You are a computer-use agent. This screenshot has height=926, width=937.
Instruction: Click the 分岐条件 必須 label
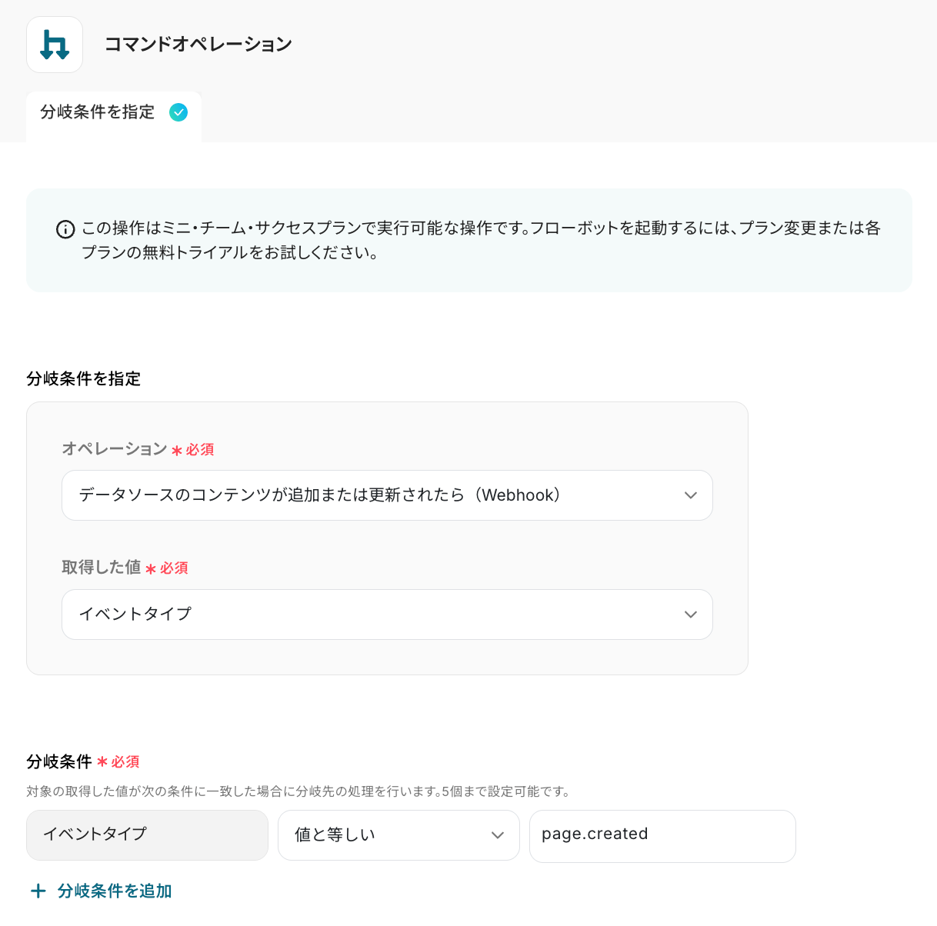point(83,761)
